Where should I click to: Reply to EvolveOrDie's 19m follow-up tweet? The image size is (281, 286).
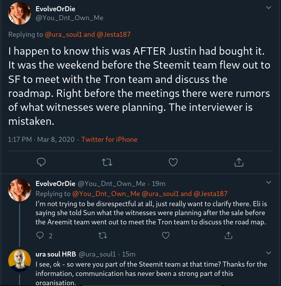tap(40, 235)
